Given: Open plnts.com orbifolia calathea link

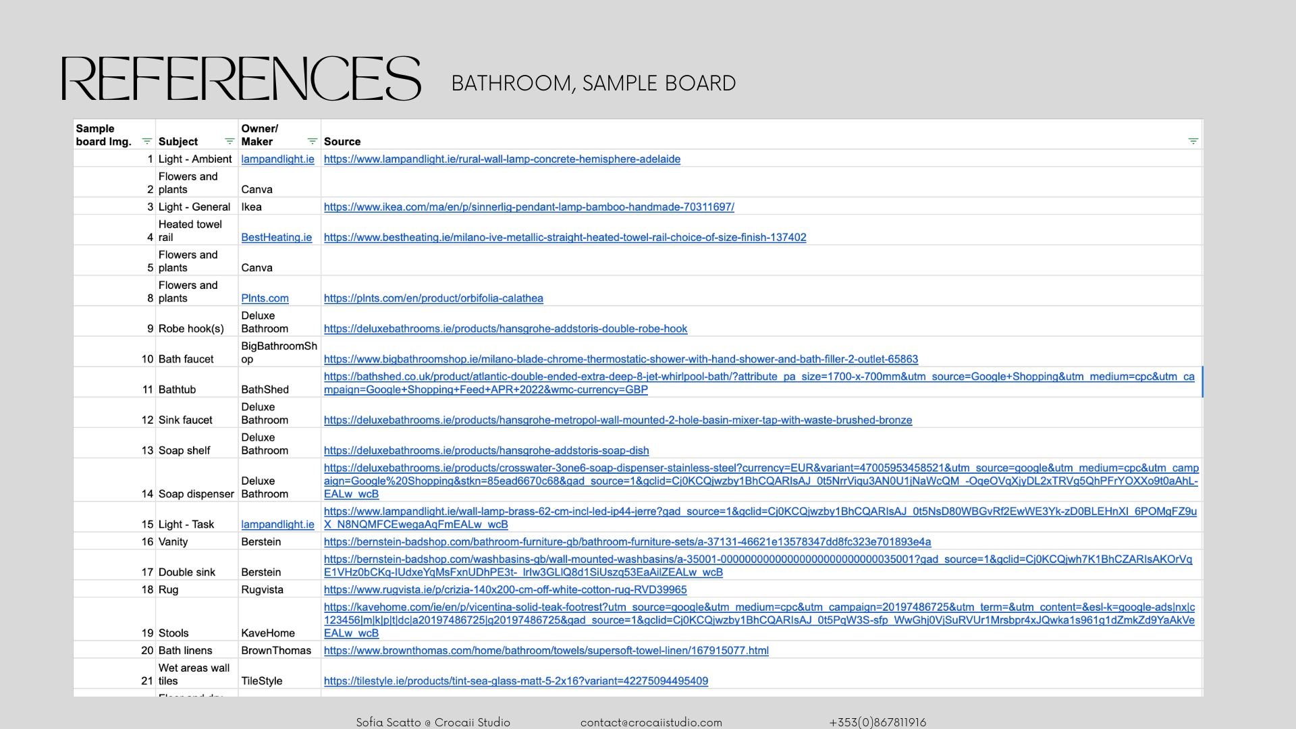Looking at the screenshot, I should tap(433, 298).
